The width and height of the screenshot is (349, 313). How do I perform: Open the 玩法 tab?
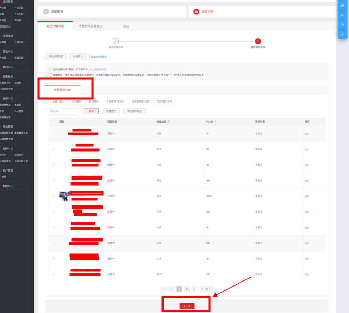[126, 26]
